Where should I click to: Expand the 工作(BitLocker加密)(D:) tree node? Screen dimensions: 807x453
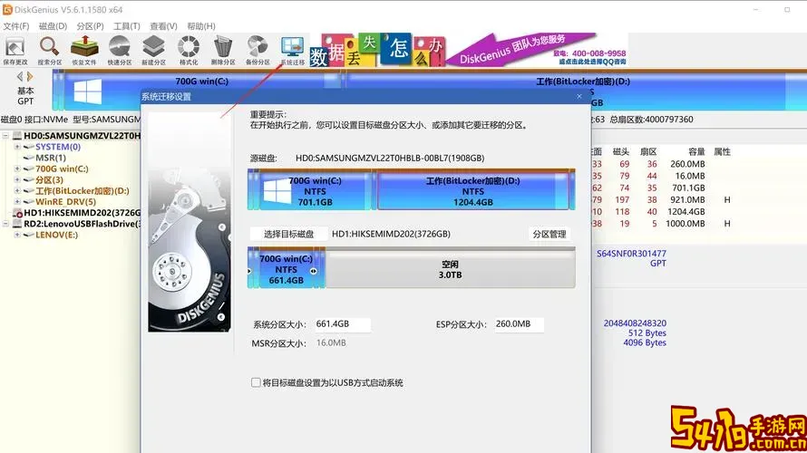pos(17,191)
